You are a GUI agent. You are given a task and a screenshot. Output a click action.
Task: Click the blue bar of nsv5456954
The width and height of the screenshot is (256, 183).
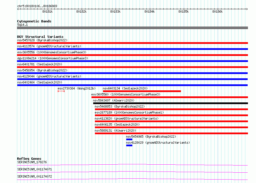tap(132, 73)
